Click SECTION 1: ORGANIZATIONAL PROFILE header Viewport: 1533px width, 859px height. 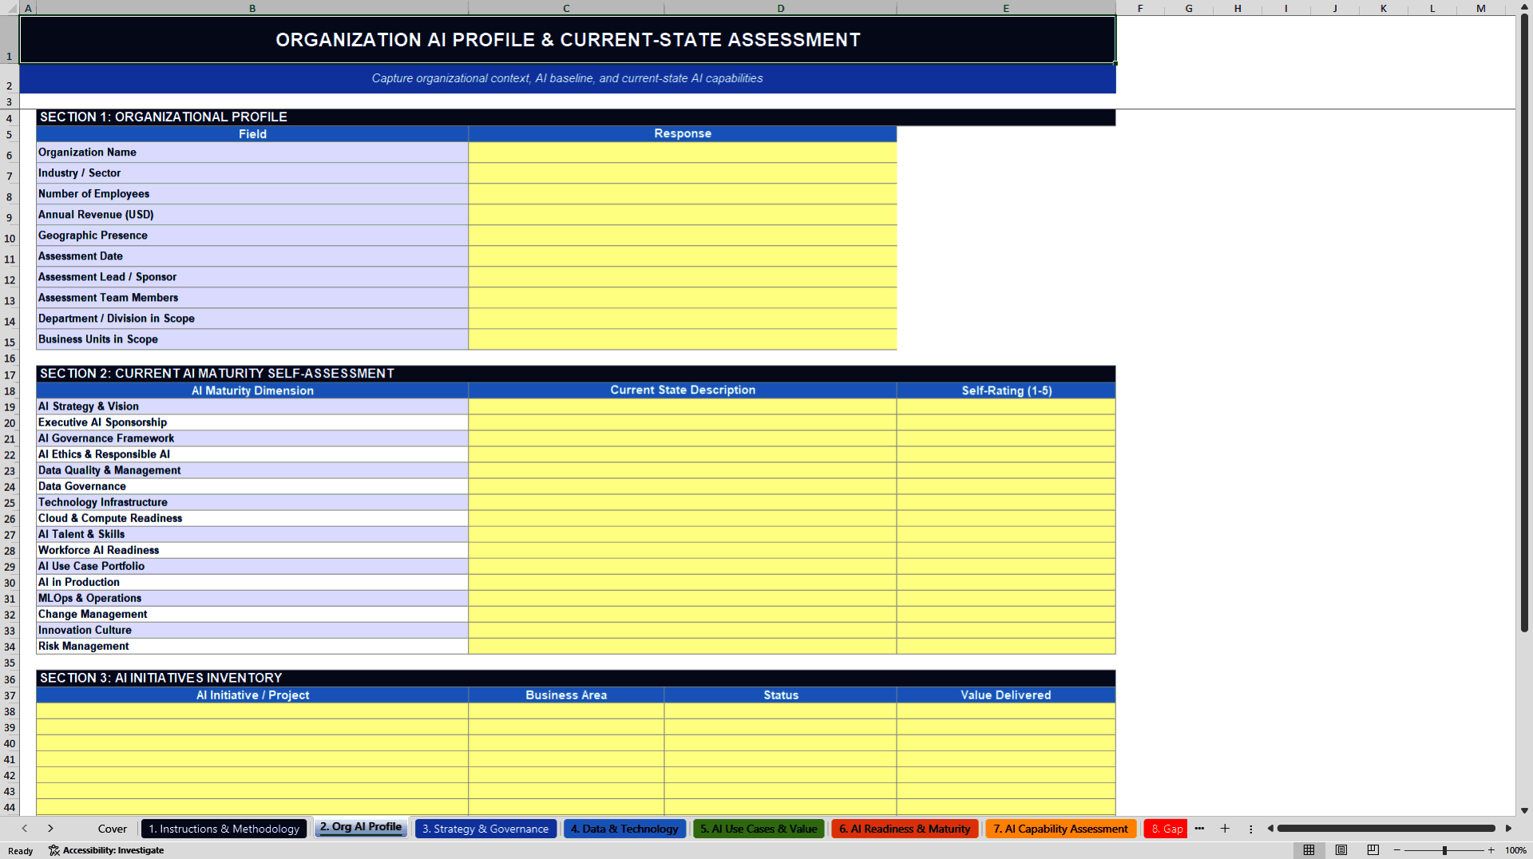point(576,117)
